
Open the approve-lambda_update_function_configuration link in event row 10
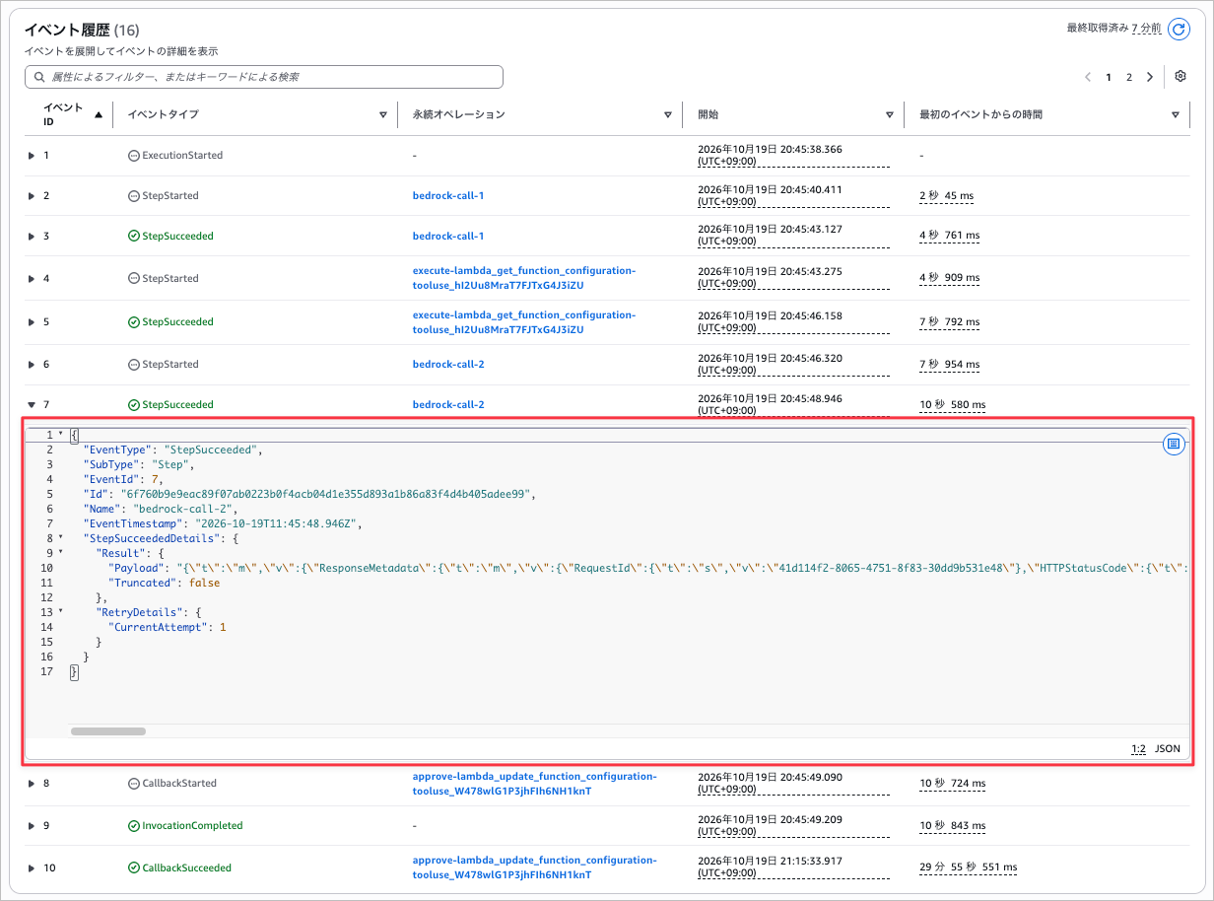pyautogui.click(x=534, y=868)
